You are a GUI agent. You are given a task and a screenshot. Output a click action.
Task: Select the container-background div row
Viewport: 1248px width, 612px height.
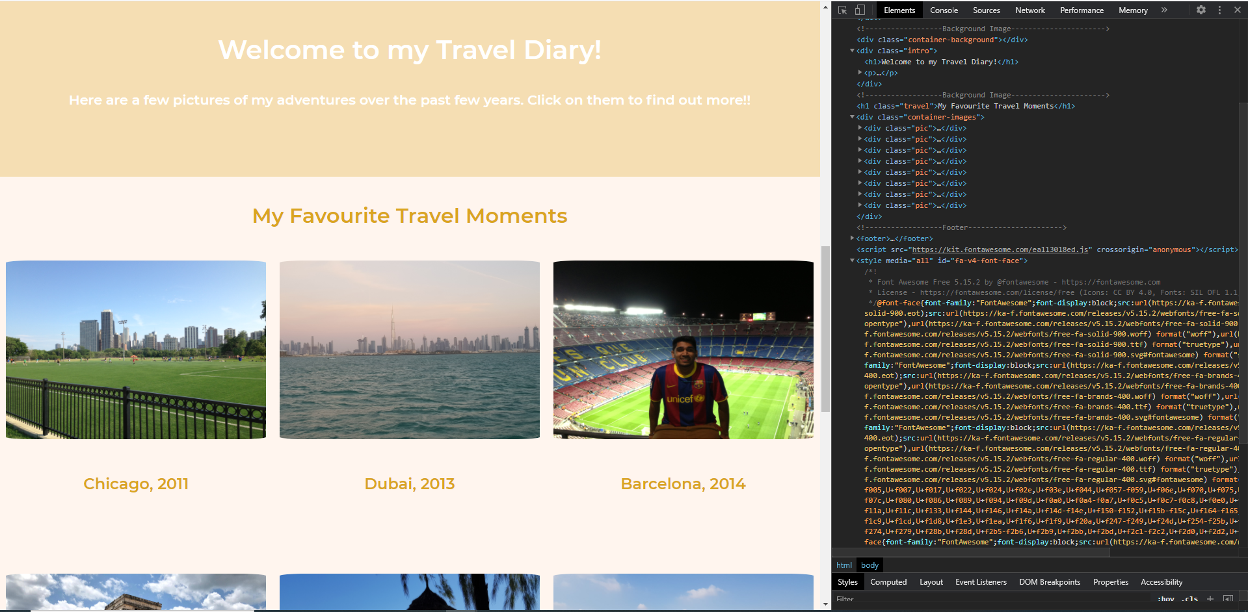[x=942, y=40]
